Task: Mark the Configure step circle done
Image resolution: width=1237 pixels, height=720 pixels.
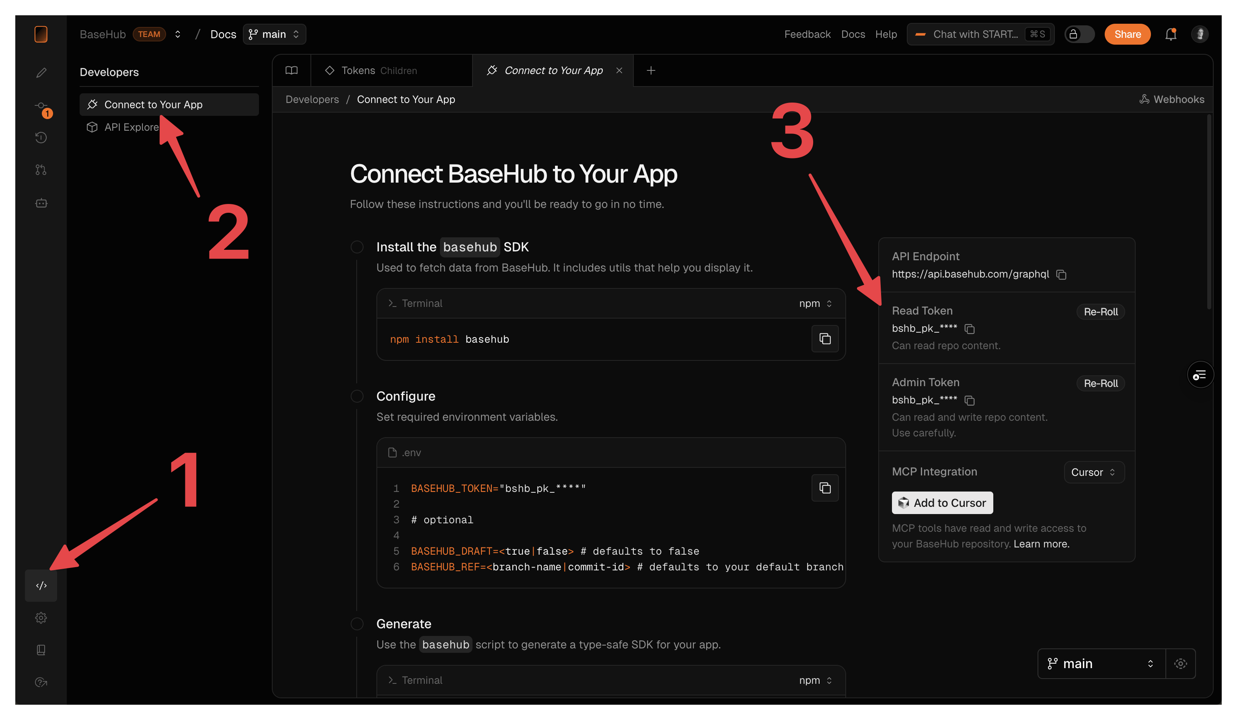Action: pyautogui.click(x=358, y=396)
